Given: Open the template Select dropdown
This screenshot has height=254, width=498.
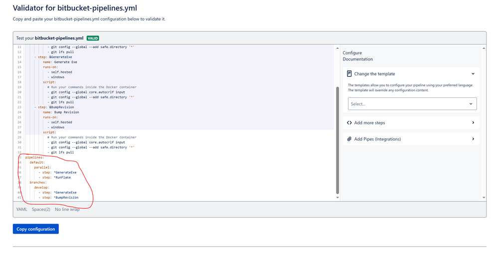Looking at the screenshot, I should point(412,104).
